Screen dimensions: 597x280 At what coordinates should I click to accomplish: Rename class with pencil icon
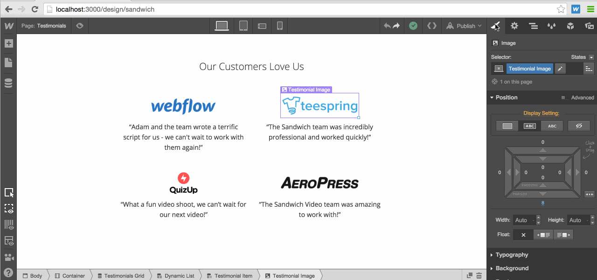click(560, 69)
